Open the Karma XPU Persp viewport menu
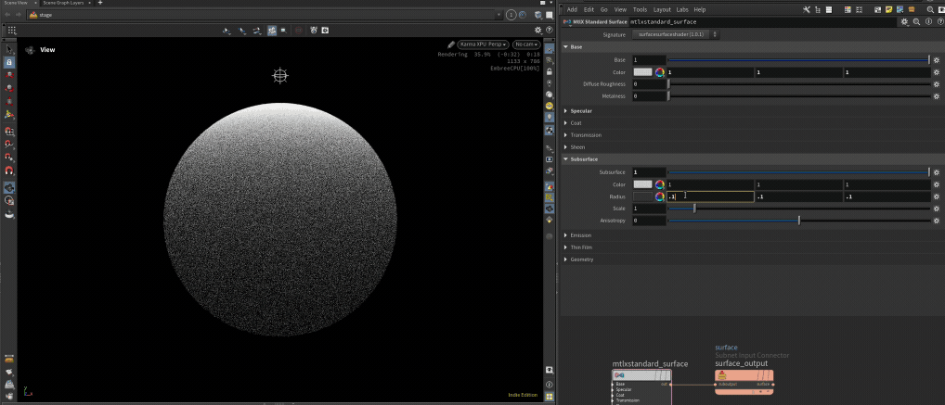Image resolution: width=945 pixels, height=405 pixels. [483, 44]
